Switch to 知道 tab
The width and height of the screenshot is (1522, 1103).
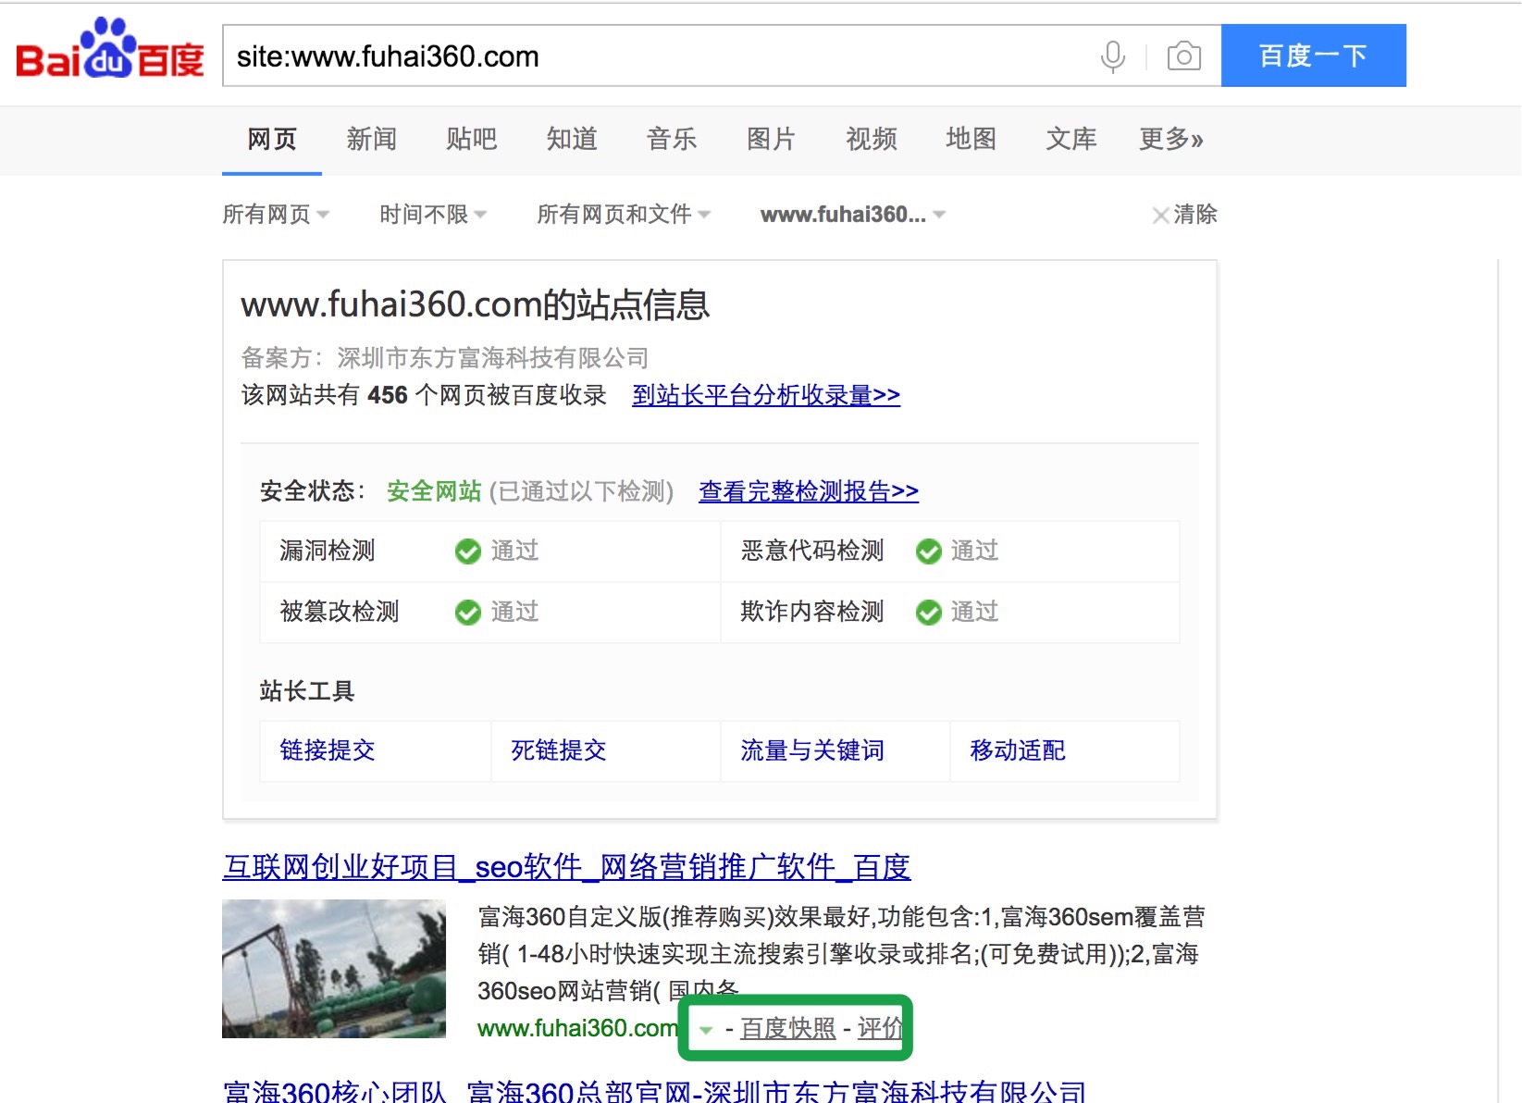click(x=572, y=140)
